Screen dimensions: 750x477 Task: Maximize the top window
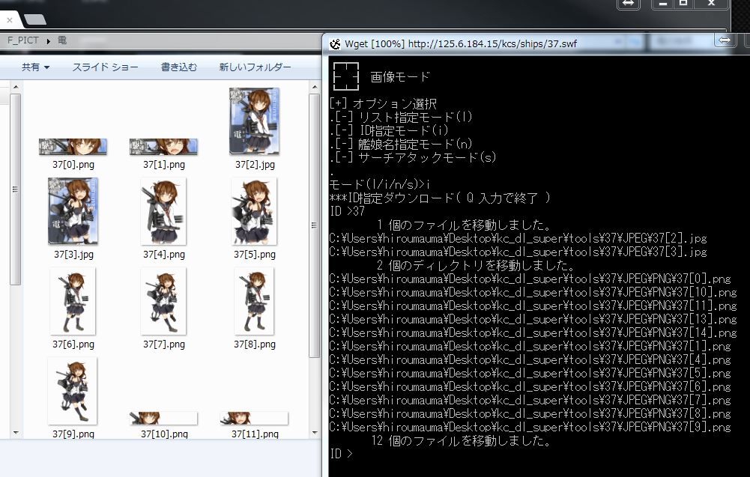click(683, 4)
